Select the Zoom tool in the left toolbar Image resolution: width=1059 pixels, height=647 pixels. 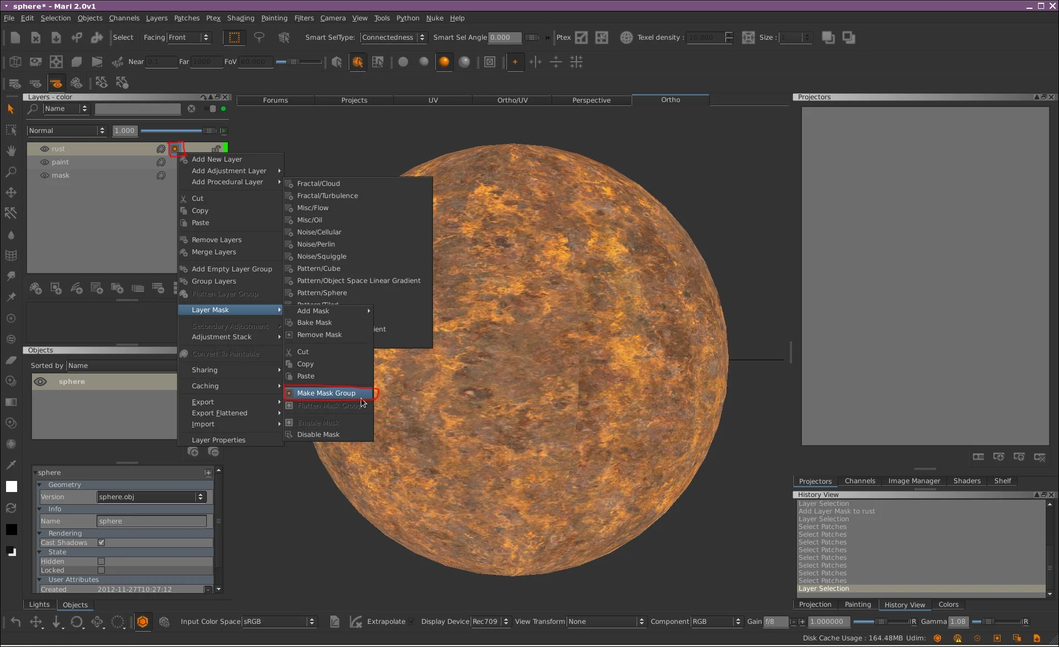[11, 172]
